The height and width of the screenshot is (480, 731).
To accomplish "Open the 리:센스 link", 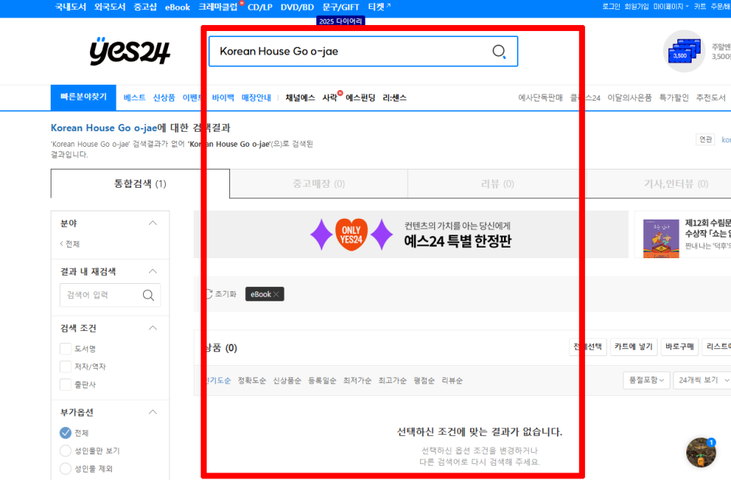I will tap(394, 98).
